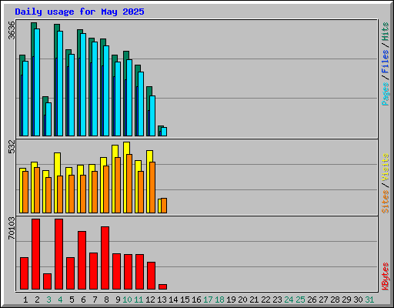394x308 pixels.
Task: Select green day 3 on the x-axis
Action: tap(48, 300)
